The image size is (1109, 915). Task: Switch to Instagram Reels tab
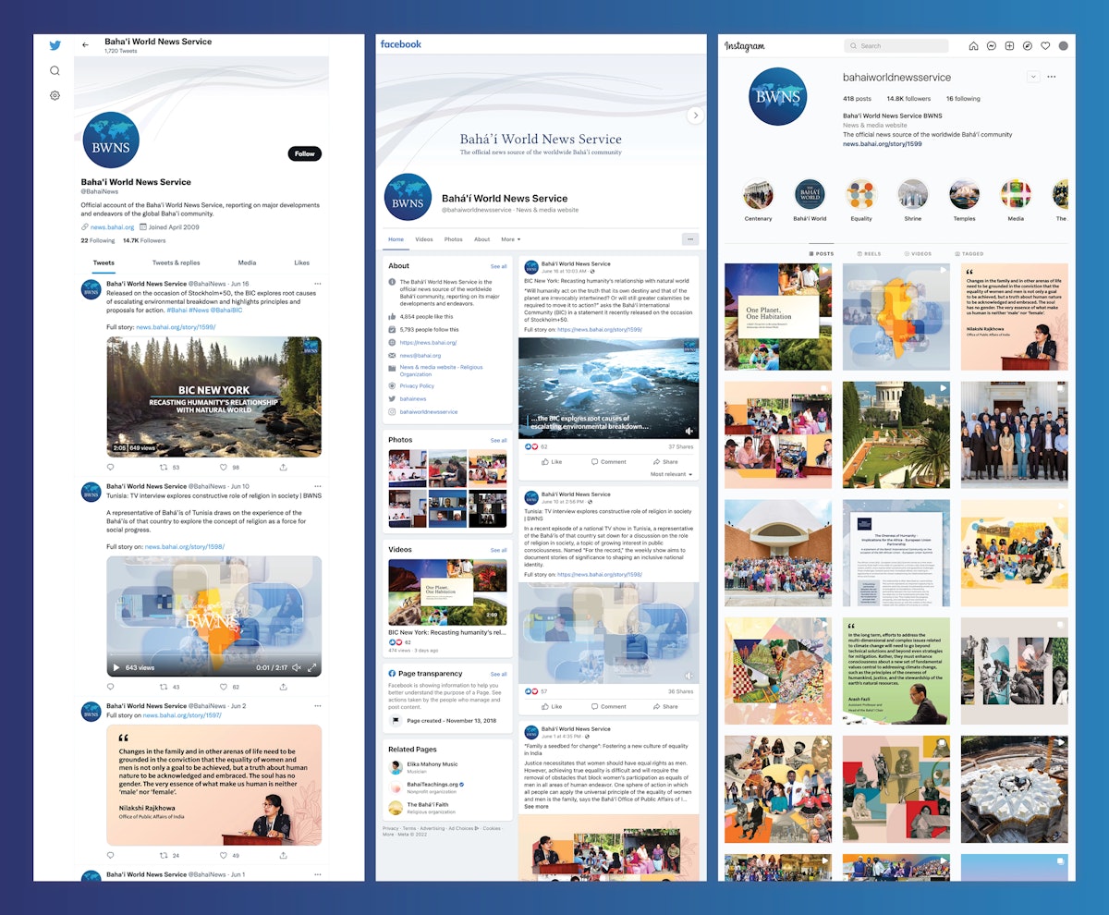pos(869,253)
